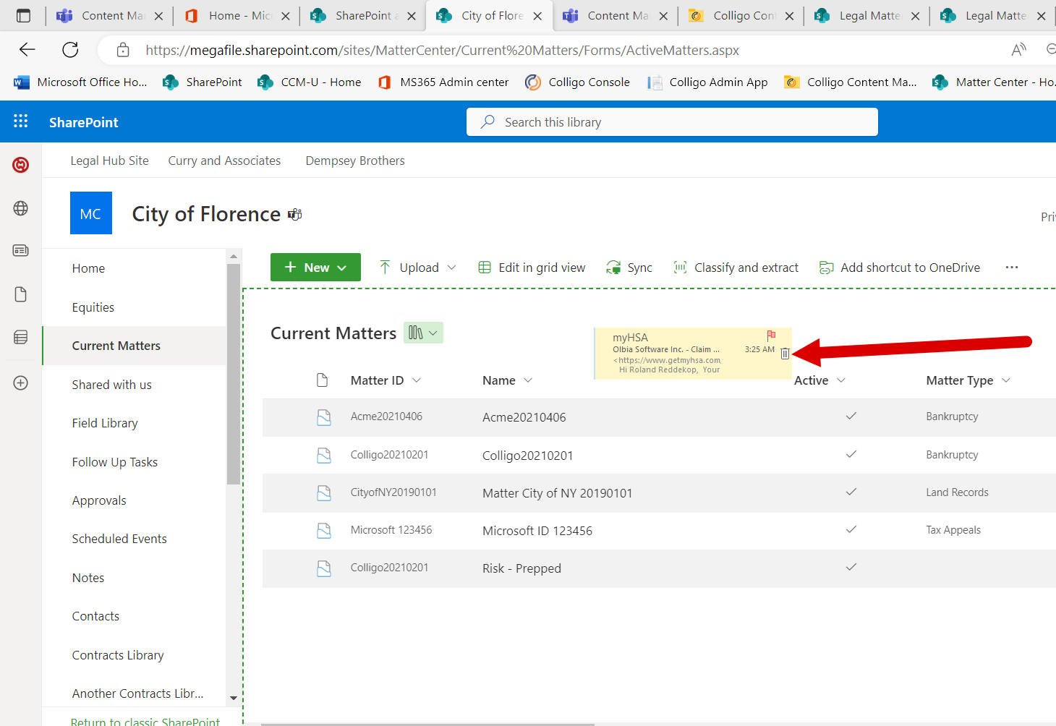Image resolution: width=1056 pixels, height=726 pixels.
Task: Click the MC site logo tile
Action: tap(90, 213)
